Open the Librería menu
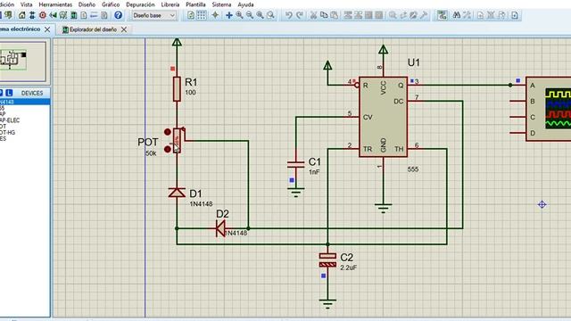Screen dimensions: 571x321 tap(170, 4)
